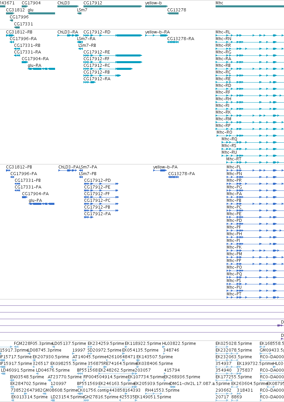Click the Mhc-RL transcript label
The height and width of the screenshot is (402, 284).
(x=223, y=32)
